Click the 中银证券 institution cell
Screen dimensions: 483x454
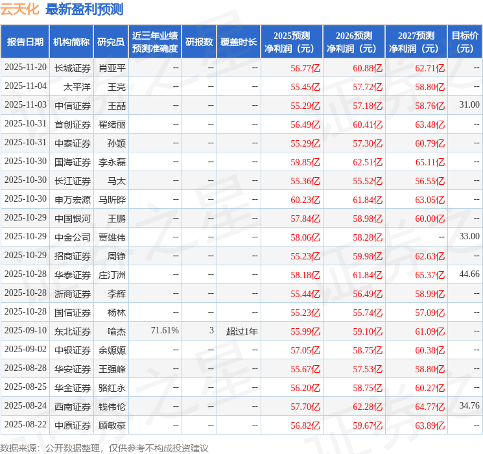(x=73, y=350)
